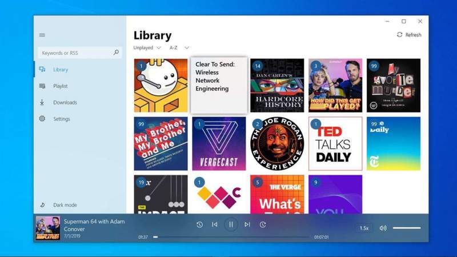Open the first podcast tile with robot artwork
457x257 pixels.
pyautogui.click(x=161, y=85)
